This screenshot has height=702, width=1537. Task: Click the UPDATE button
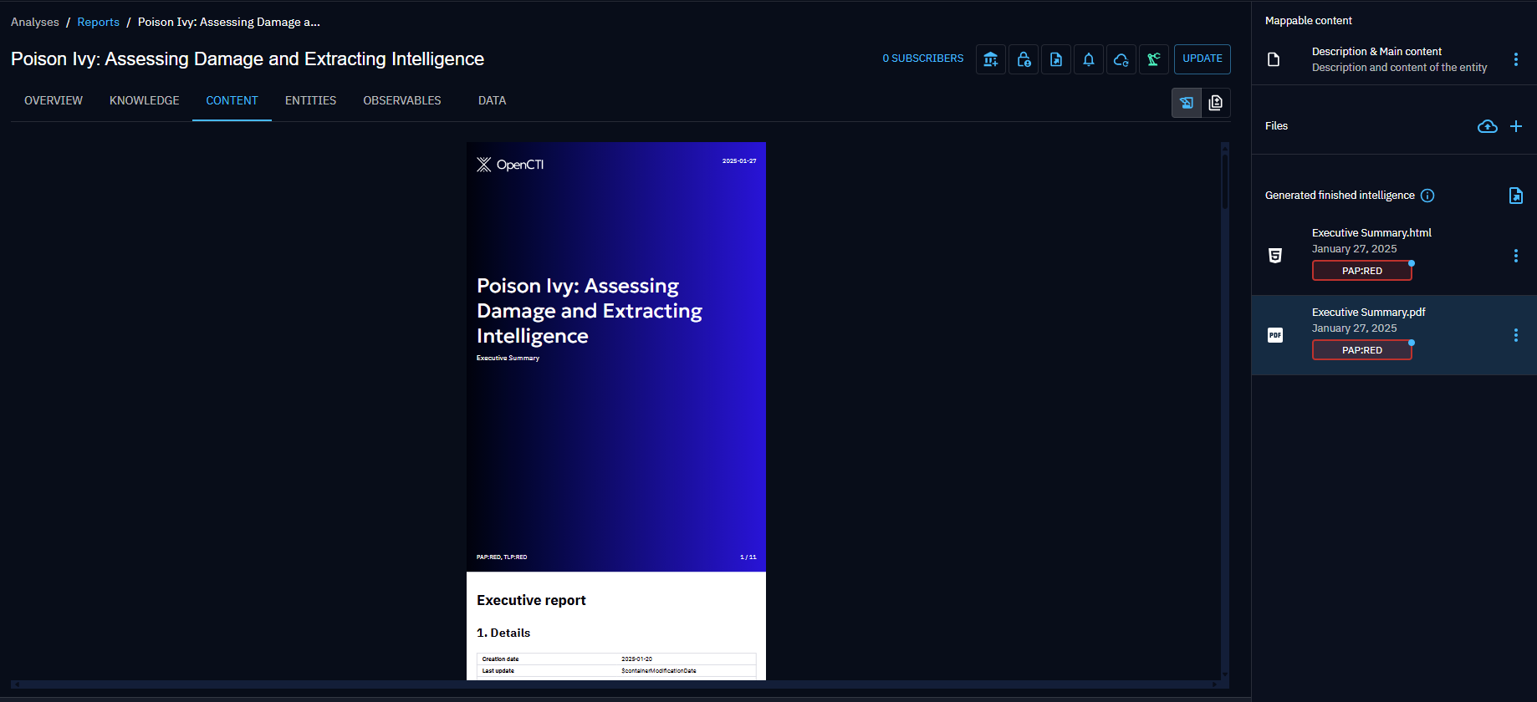click(x=1203, y=58)
